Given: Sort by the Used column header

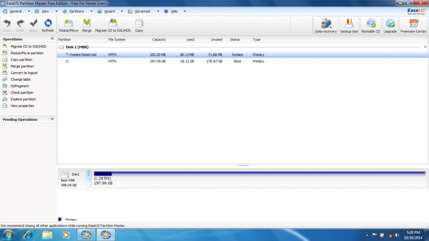Looking at the screenshot, I should pos(181,40).
